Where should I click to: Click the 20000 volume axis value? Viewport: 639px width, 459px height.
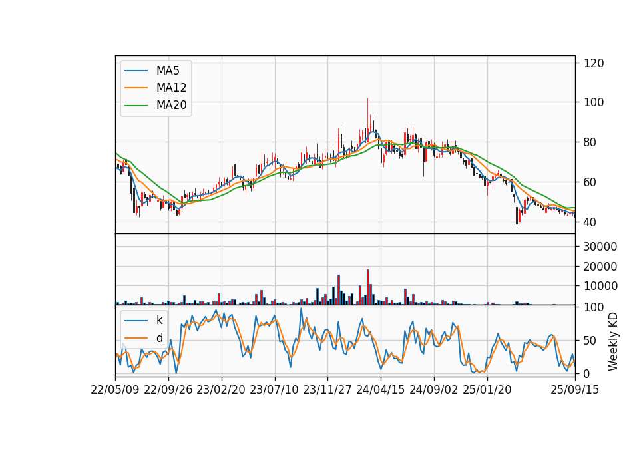[600, 267]
